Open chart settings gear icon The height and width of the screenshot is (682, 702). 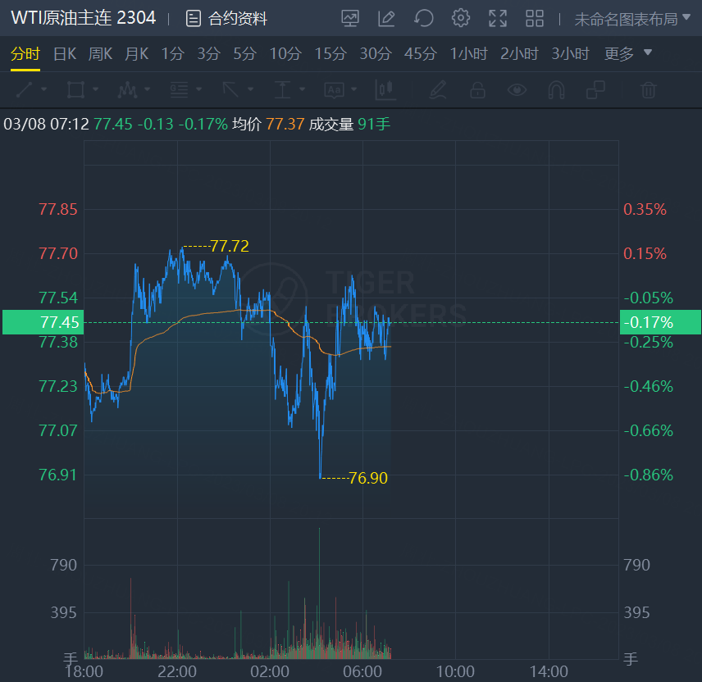(461, 18)
